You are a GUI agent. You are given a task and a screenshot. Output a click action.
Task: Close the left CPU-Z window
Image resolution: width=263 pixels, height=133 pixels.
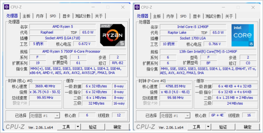pyautogui.click(x=123, y=7)
